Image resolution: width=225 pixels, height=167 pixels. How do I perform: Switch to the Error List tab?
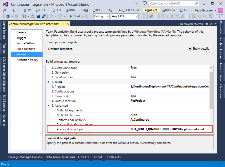click(83, 157)
